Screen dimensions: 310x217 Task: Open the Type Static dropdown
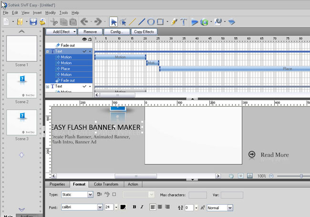90,195
